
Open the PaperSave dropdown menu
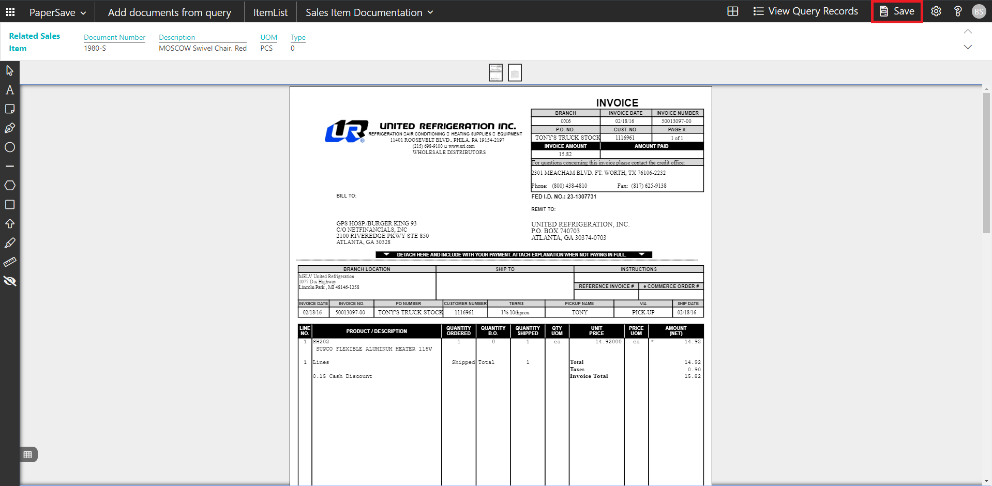[57, 12]
